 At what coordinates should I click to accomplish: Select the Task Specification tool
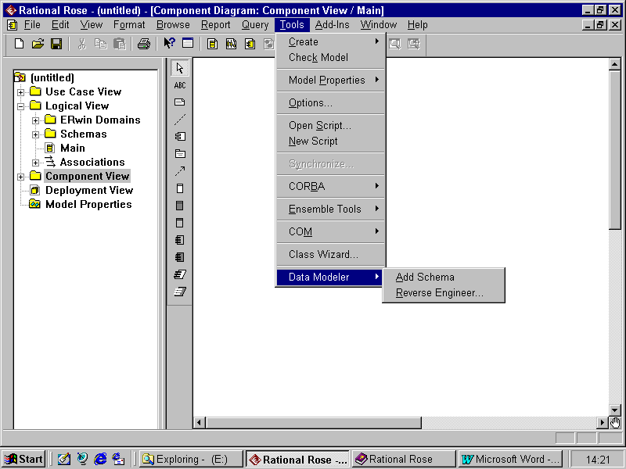click(x=180, y=274)
